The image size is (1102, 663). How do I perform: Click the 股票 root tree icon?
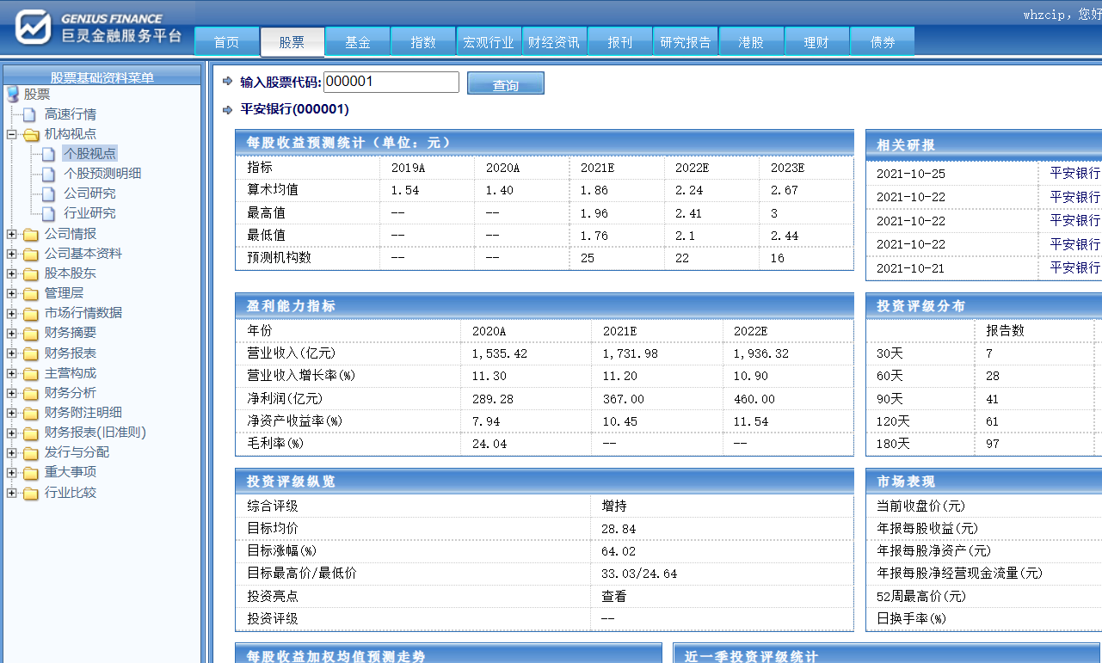(13, 94)
